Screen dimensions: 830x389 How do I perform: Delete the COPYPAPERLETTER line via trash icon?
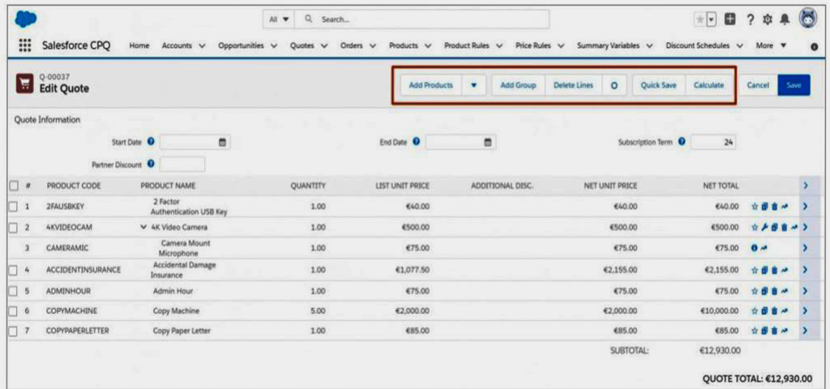click(x=774, y=331)
